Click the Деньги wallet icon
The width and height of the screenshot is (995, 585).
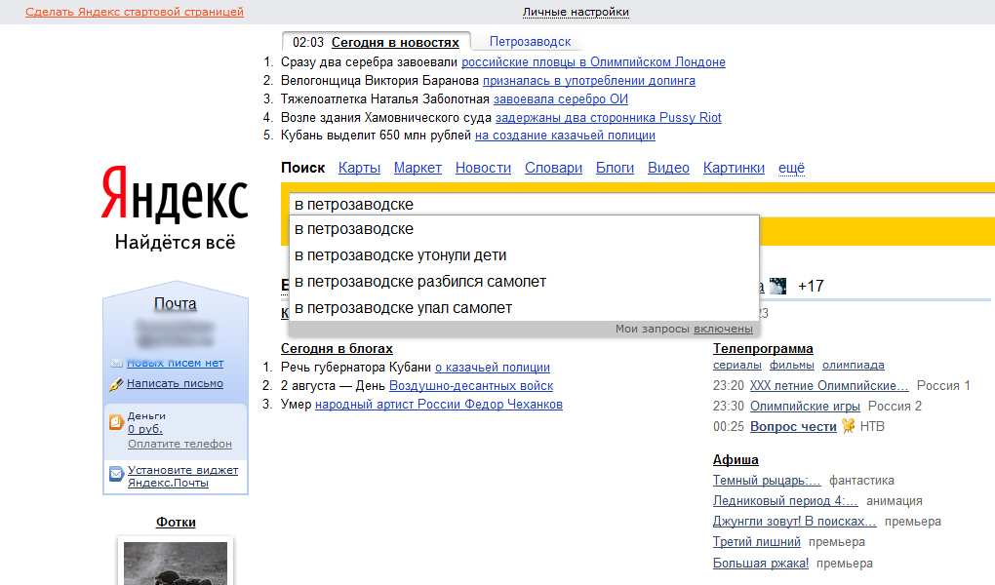[117, 422]
